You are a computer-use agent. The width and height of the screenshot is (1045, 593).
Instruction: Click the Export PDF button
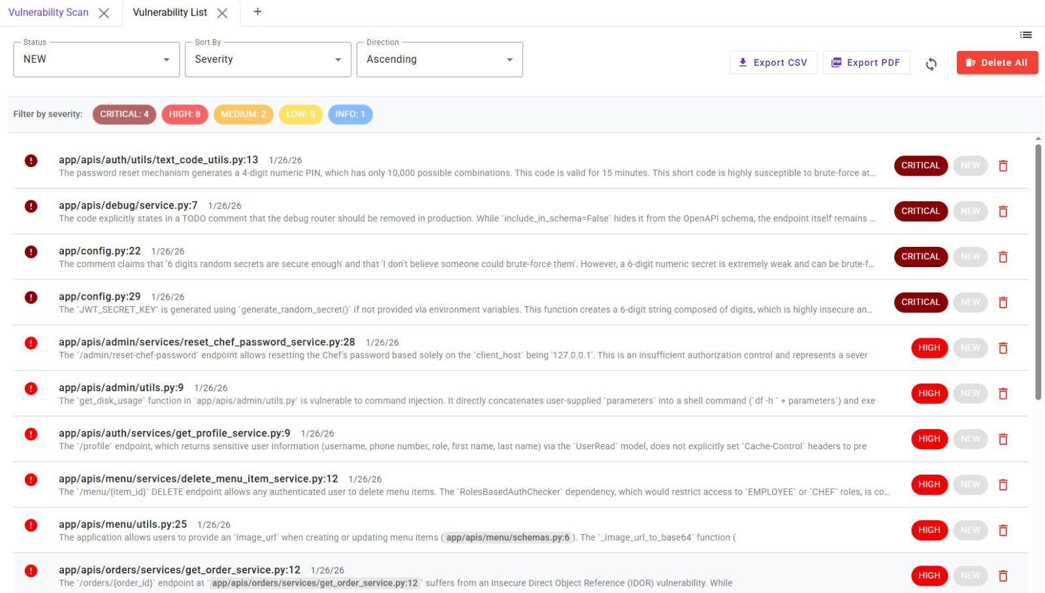tap(866, 63)
